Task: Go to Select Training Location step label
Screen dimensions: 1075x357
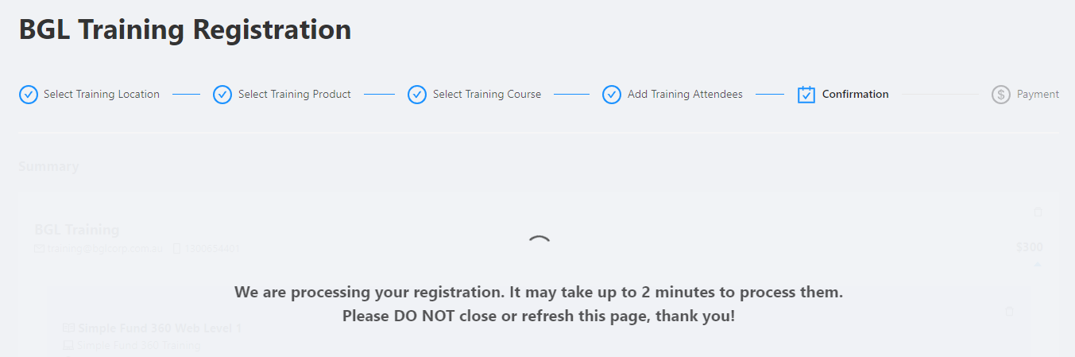Action: tap(102, 95)
